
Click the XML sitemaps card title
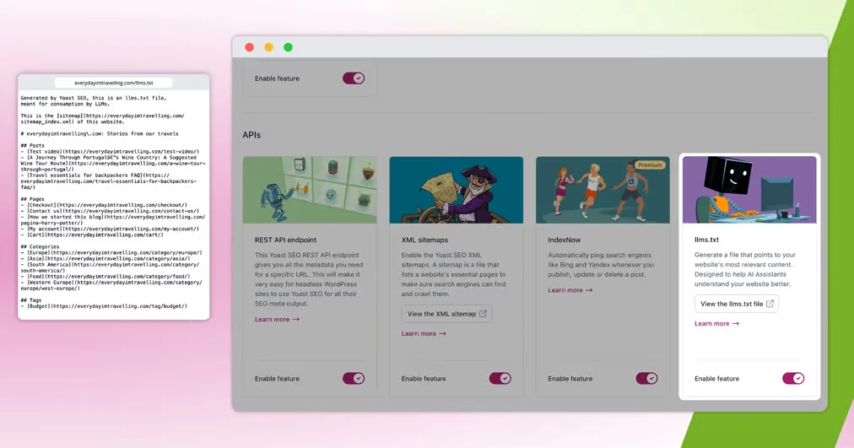424,240
